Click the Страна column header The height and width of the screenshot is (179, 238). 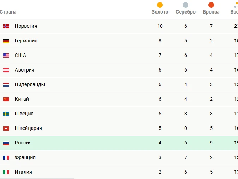pos(8,12)
